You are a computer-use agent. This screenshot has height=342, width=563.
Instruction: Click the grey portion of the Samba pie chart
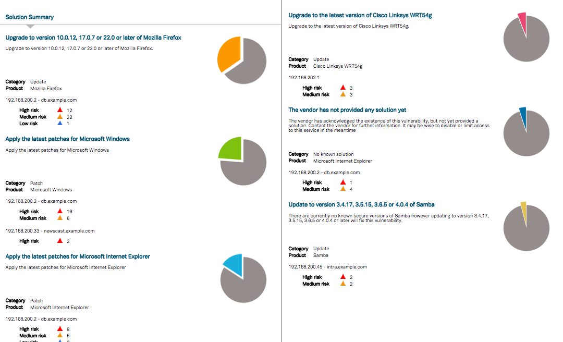point(528,232)
